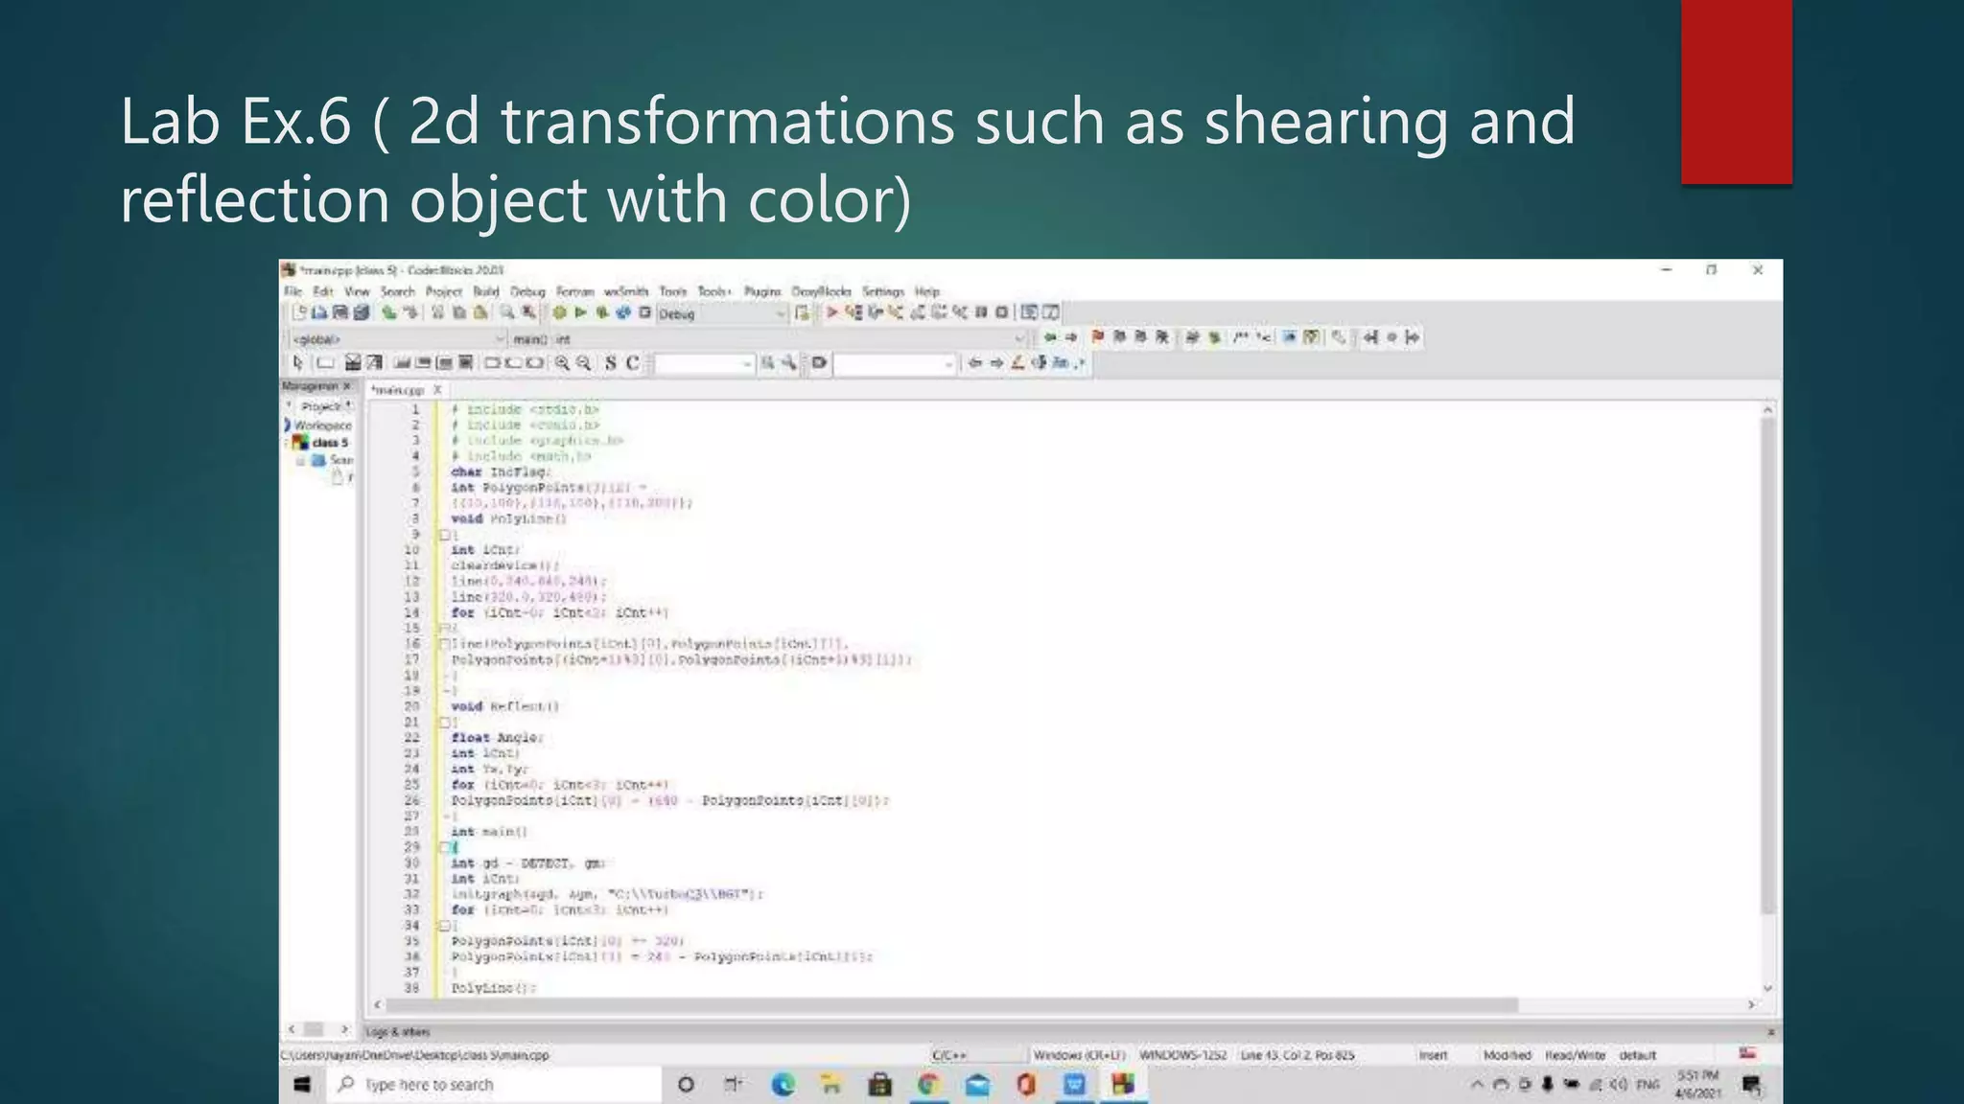Viewport: 1964px width, 1104px height.
Task: Toggle the red bookmark flag icon
Action: click(x=1098, y=337)
